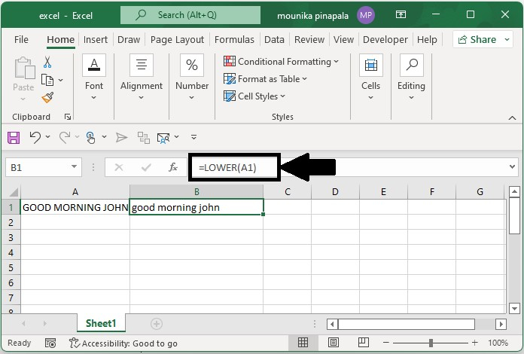The image size is (524, 354).
Task: Collapse the ribbon with the up chevron
Action: 512,117
